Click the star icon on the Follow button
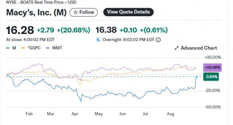This screenshot has width=233, height=125. 76,12
